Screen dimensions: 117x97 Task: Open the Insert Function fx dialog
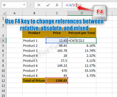point(57,5)
